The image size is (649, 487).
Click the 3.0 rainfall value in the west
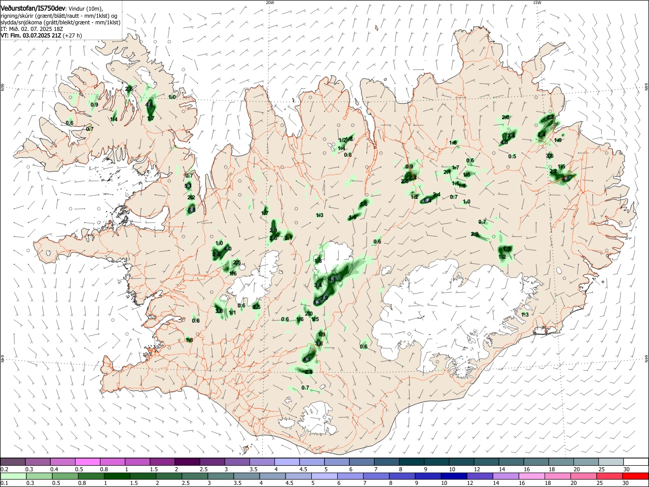[219, 311]
